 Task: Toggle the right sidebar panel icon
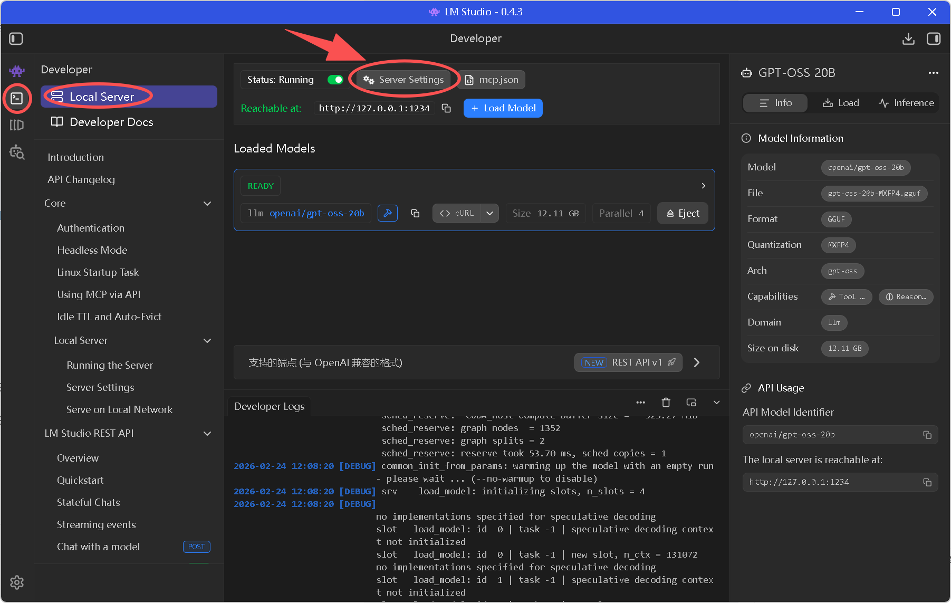tap(934, 39)
